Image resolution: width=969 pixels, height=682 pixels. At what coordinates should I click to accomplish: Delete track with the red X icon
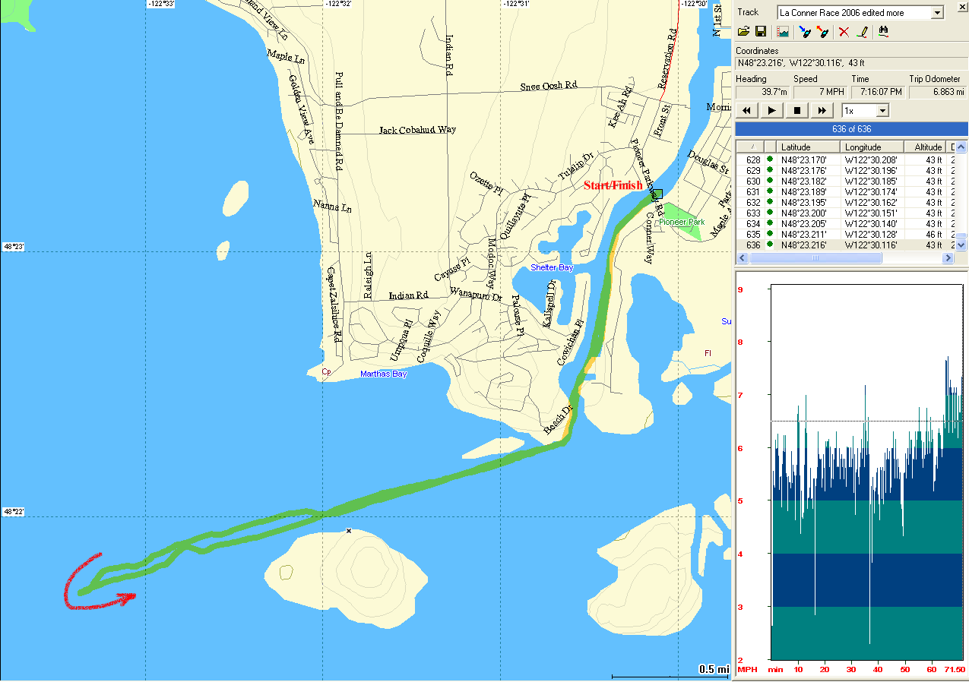coord(843,32)
